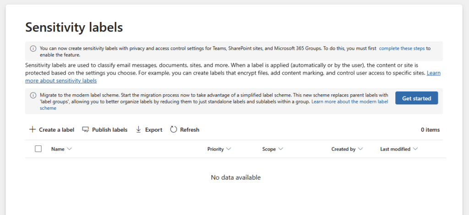Expand the Created by column chevron
Screen dimensions: 469x215
point(360,149)
